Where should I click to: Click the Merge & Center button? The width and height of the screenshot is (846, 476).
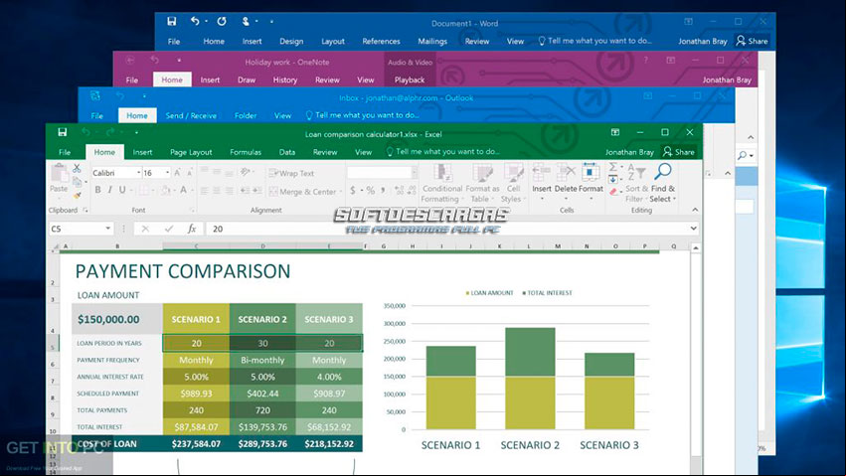[302, 192]
